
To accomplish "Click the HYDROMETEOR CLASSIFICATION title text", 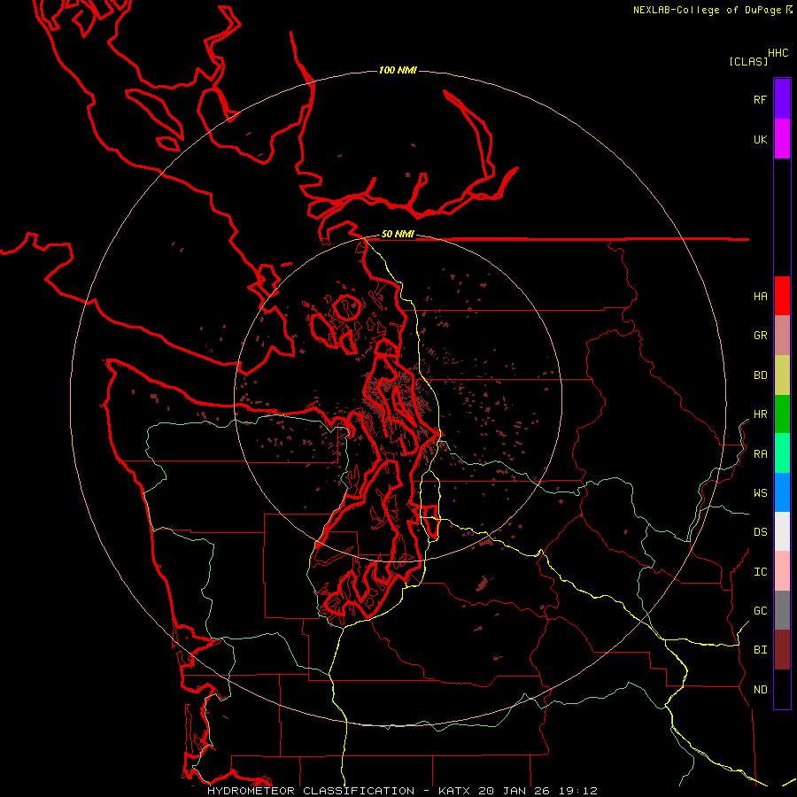I will coord(311,791).
